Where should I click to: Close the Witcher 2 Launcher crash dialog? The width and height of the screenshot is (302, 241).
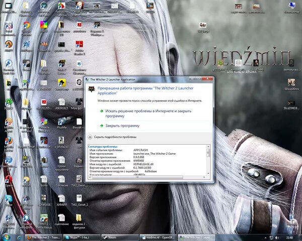(x=207, y=79)
